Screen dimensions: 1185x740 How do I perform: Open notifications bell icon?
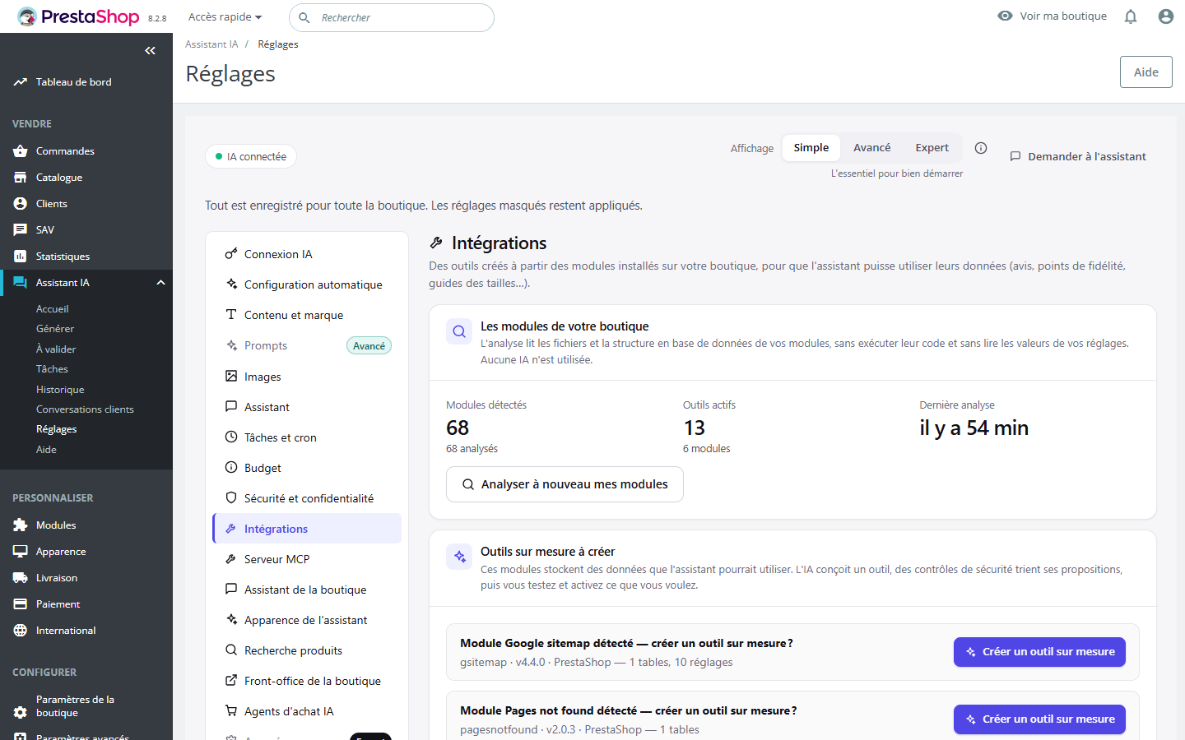click(1131, 16)
